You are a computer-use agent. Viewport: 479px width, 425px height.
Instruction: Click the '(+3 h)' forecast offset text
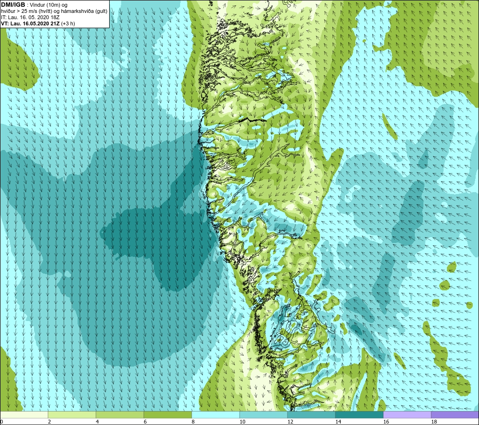[68, 23]
